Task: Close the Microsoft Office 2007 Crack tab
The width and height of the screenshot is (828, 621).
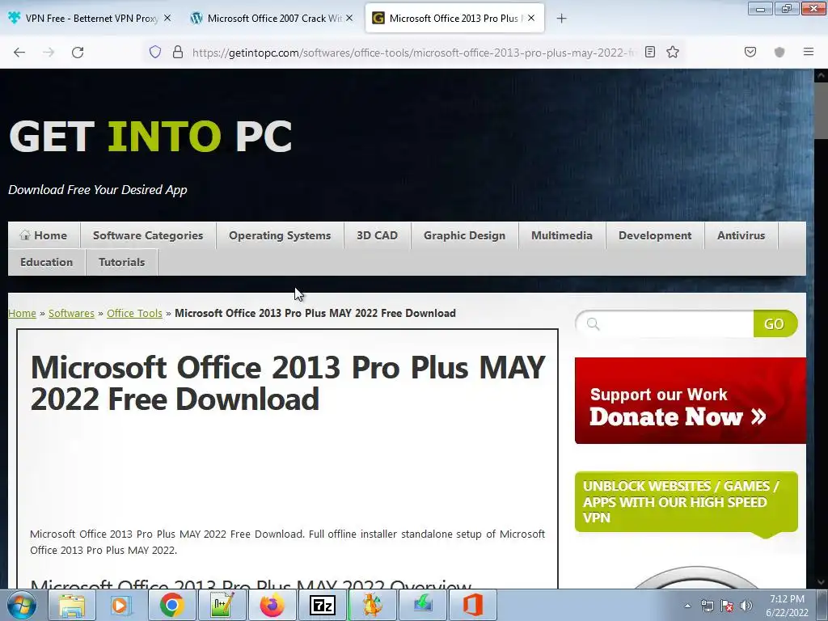Action: pyautogui.click(x=349, y=18)
